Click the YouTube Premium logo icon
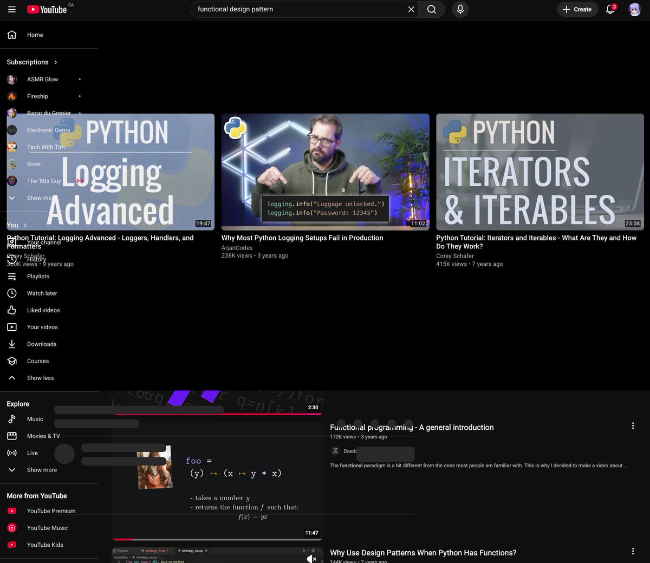Screen dimensions: 650x563 click(x=12, y=511)
